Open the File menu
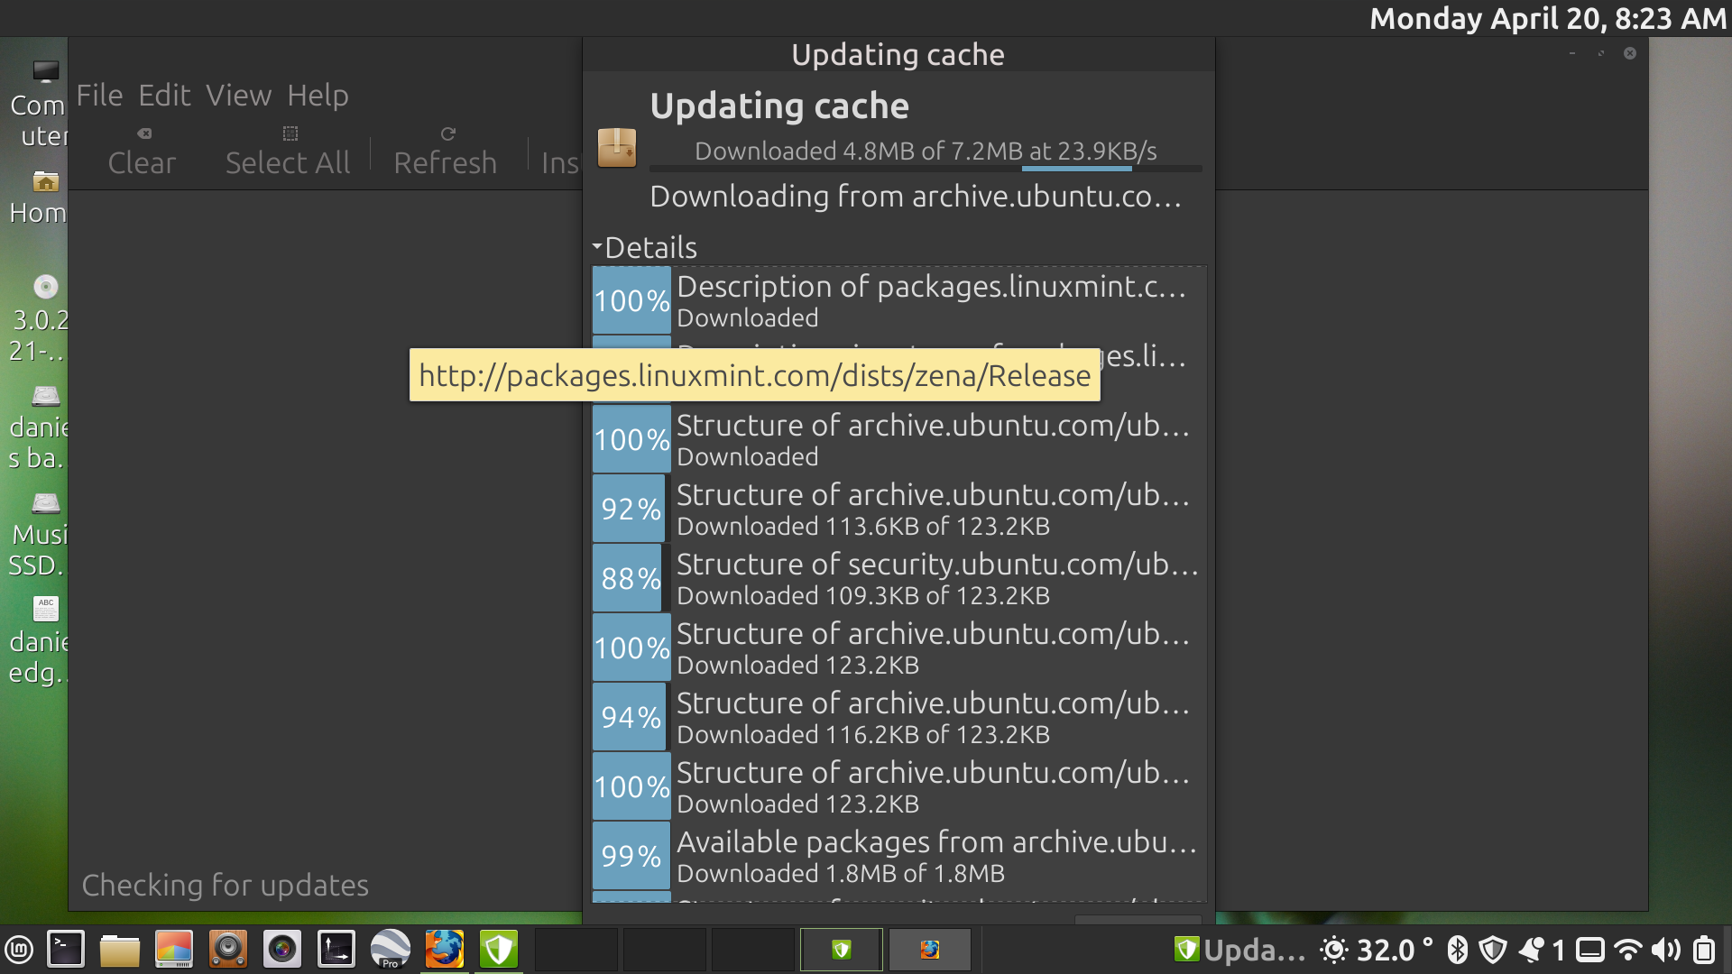The height and width of the screenshot is (974, 1732). [x=99, y=96]
